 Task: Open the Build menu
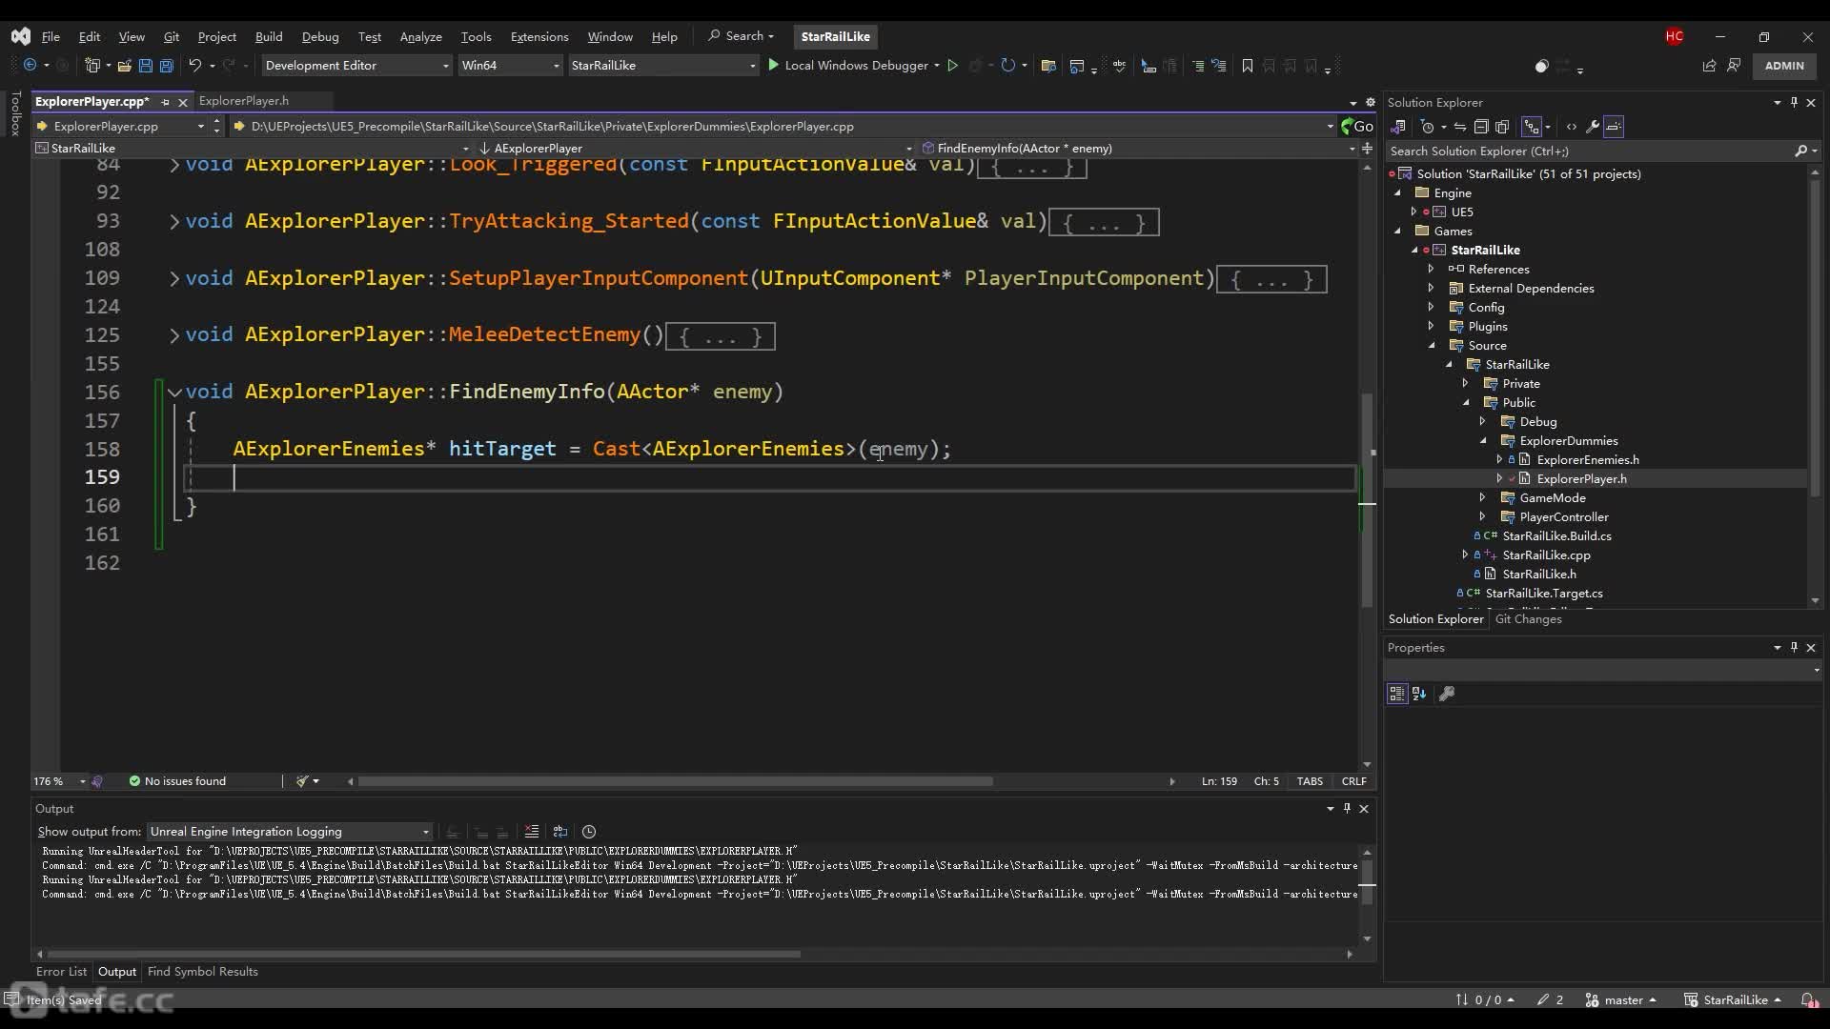coord(268,36)
